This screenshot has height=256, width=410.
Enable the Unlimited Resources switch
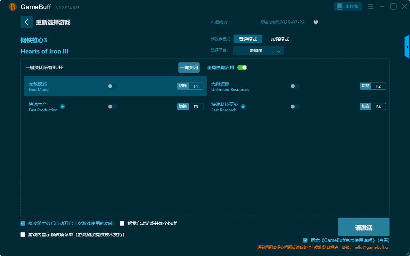pyautogui.click(x=295, y=86)
